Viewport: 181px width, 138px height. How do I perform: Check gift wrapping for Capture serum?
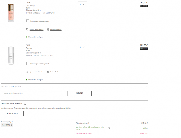point(28,64)
